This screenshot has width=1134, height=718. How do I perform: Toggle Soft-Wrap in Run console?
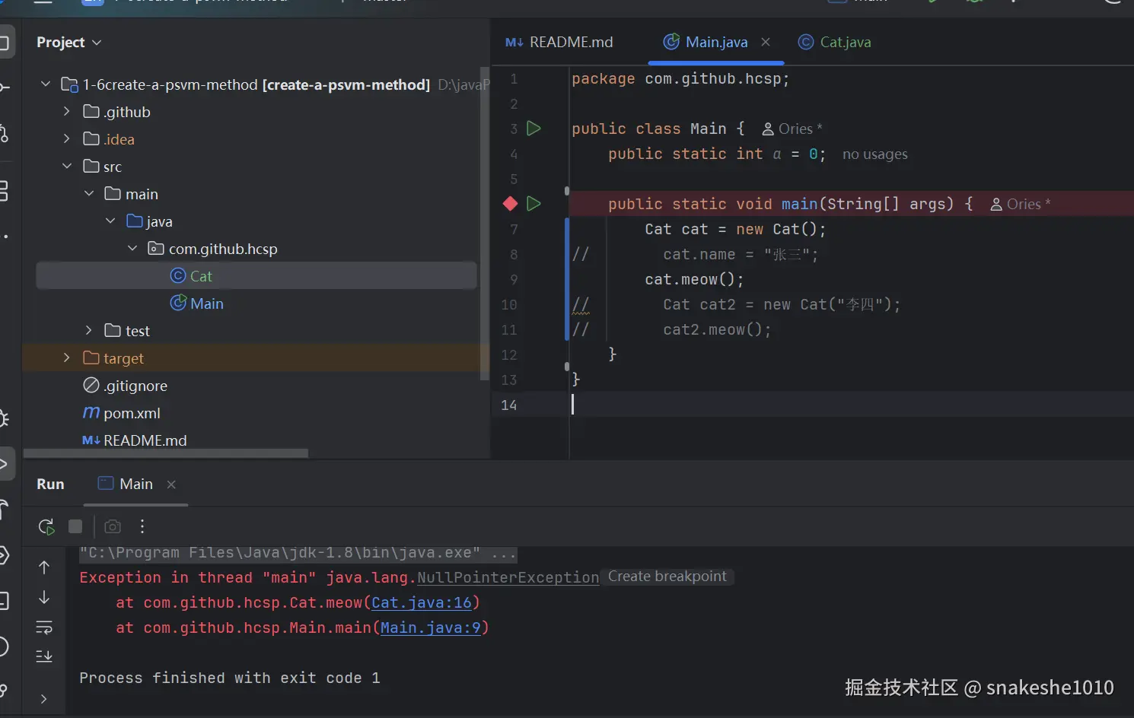point(44,627)
